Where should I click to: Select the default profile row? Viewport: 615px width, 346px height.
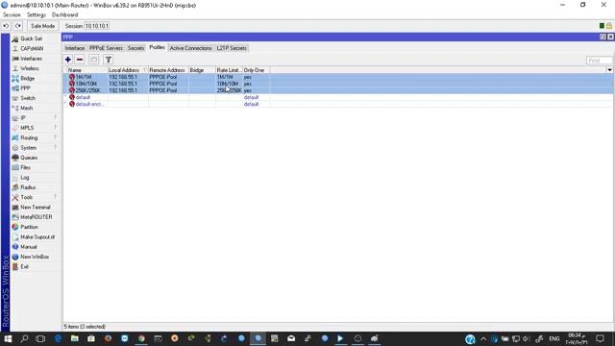338,97
